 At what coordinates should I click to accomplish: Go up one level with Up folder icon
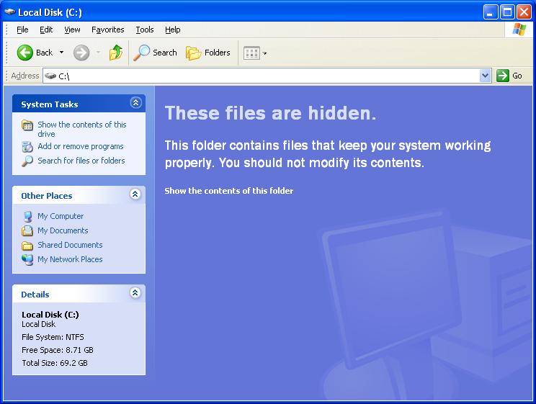(116, 53)
